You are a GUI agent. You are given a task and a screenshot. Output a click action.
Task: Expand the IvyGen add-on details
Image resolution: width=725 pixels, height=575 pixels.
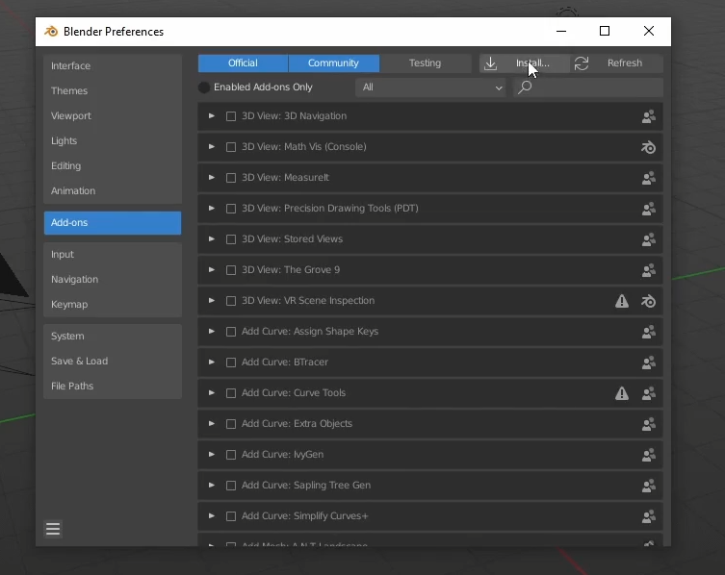[211, 455]
